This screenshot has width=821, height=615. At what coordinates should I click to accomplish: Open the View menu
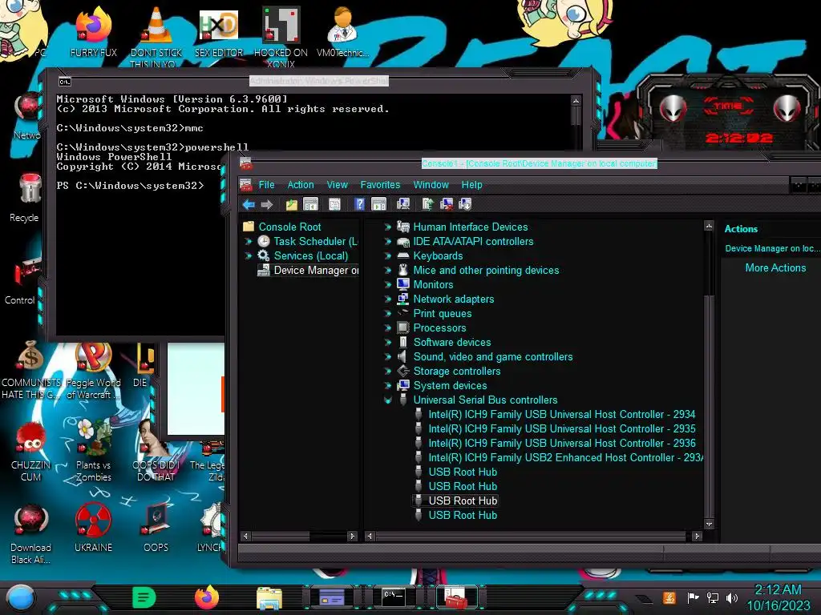tap(338, 185)
